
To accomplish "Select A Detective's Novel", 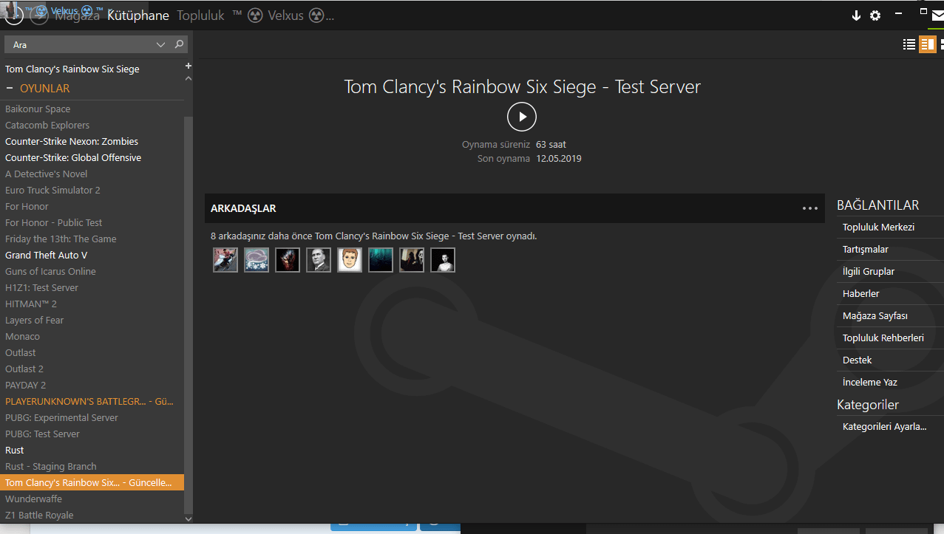I will [x=92, y=174].
